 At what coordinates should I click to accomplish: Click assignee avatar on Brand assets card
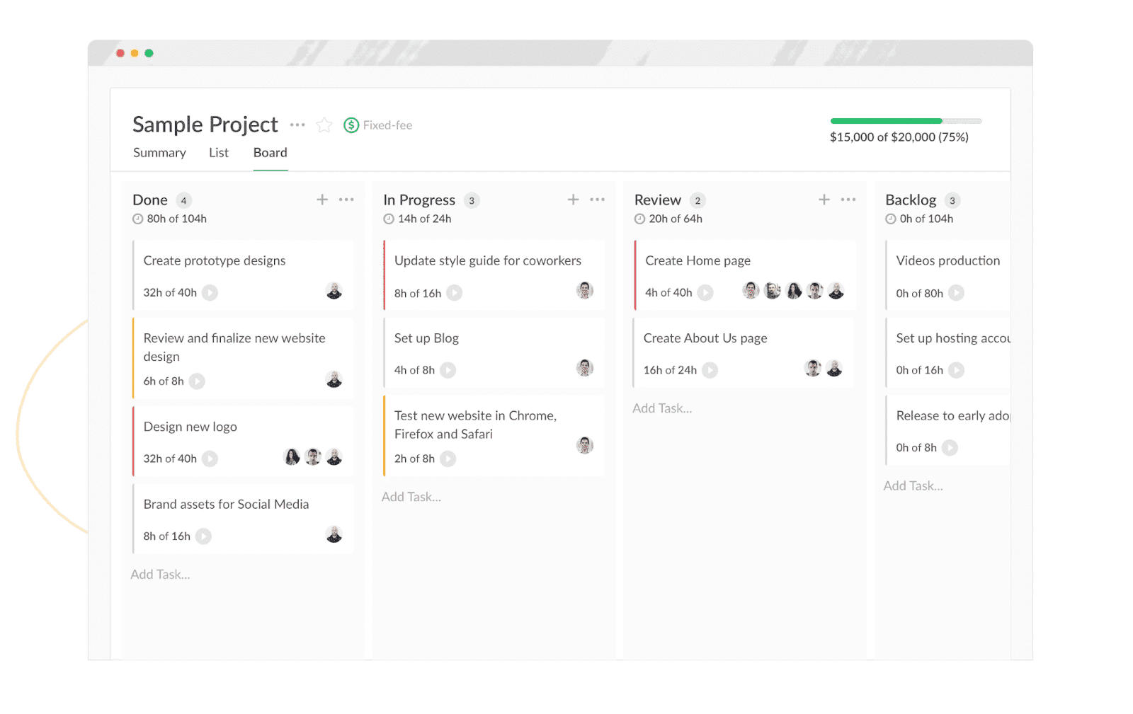coord(334,534)
